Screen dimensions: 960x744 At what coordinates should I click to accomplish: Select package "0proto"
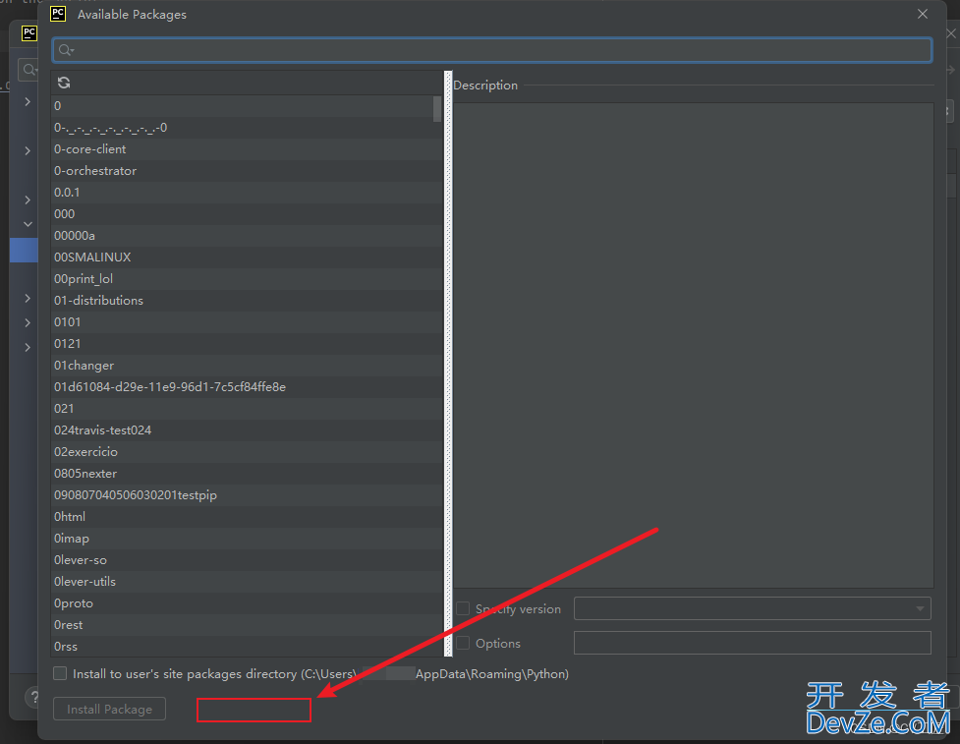coord(246,603)
